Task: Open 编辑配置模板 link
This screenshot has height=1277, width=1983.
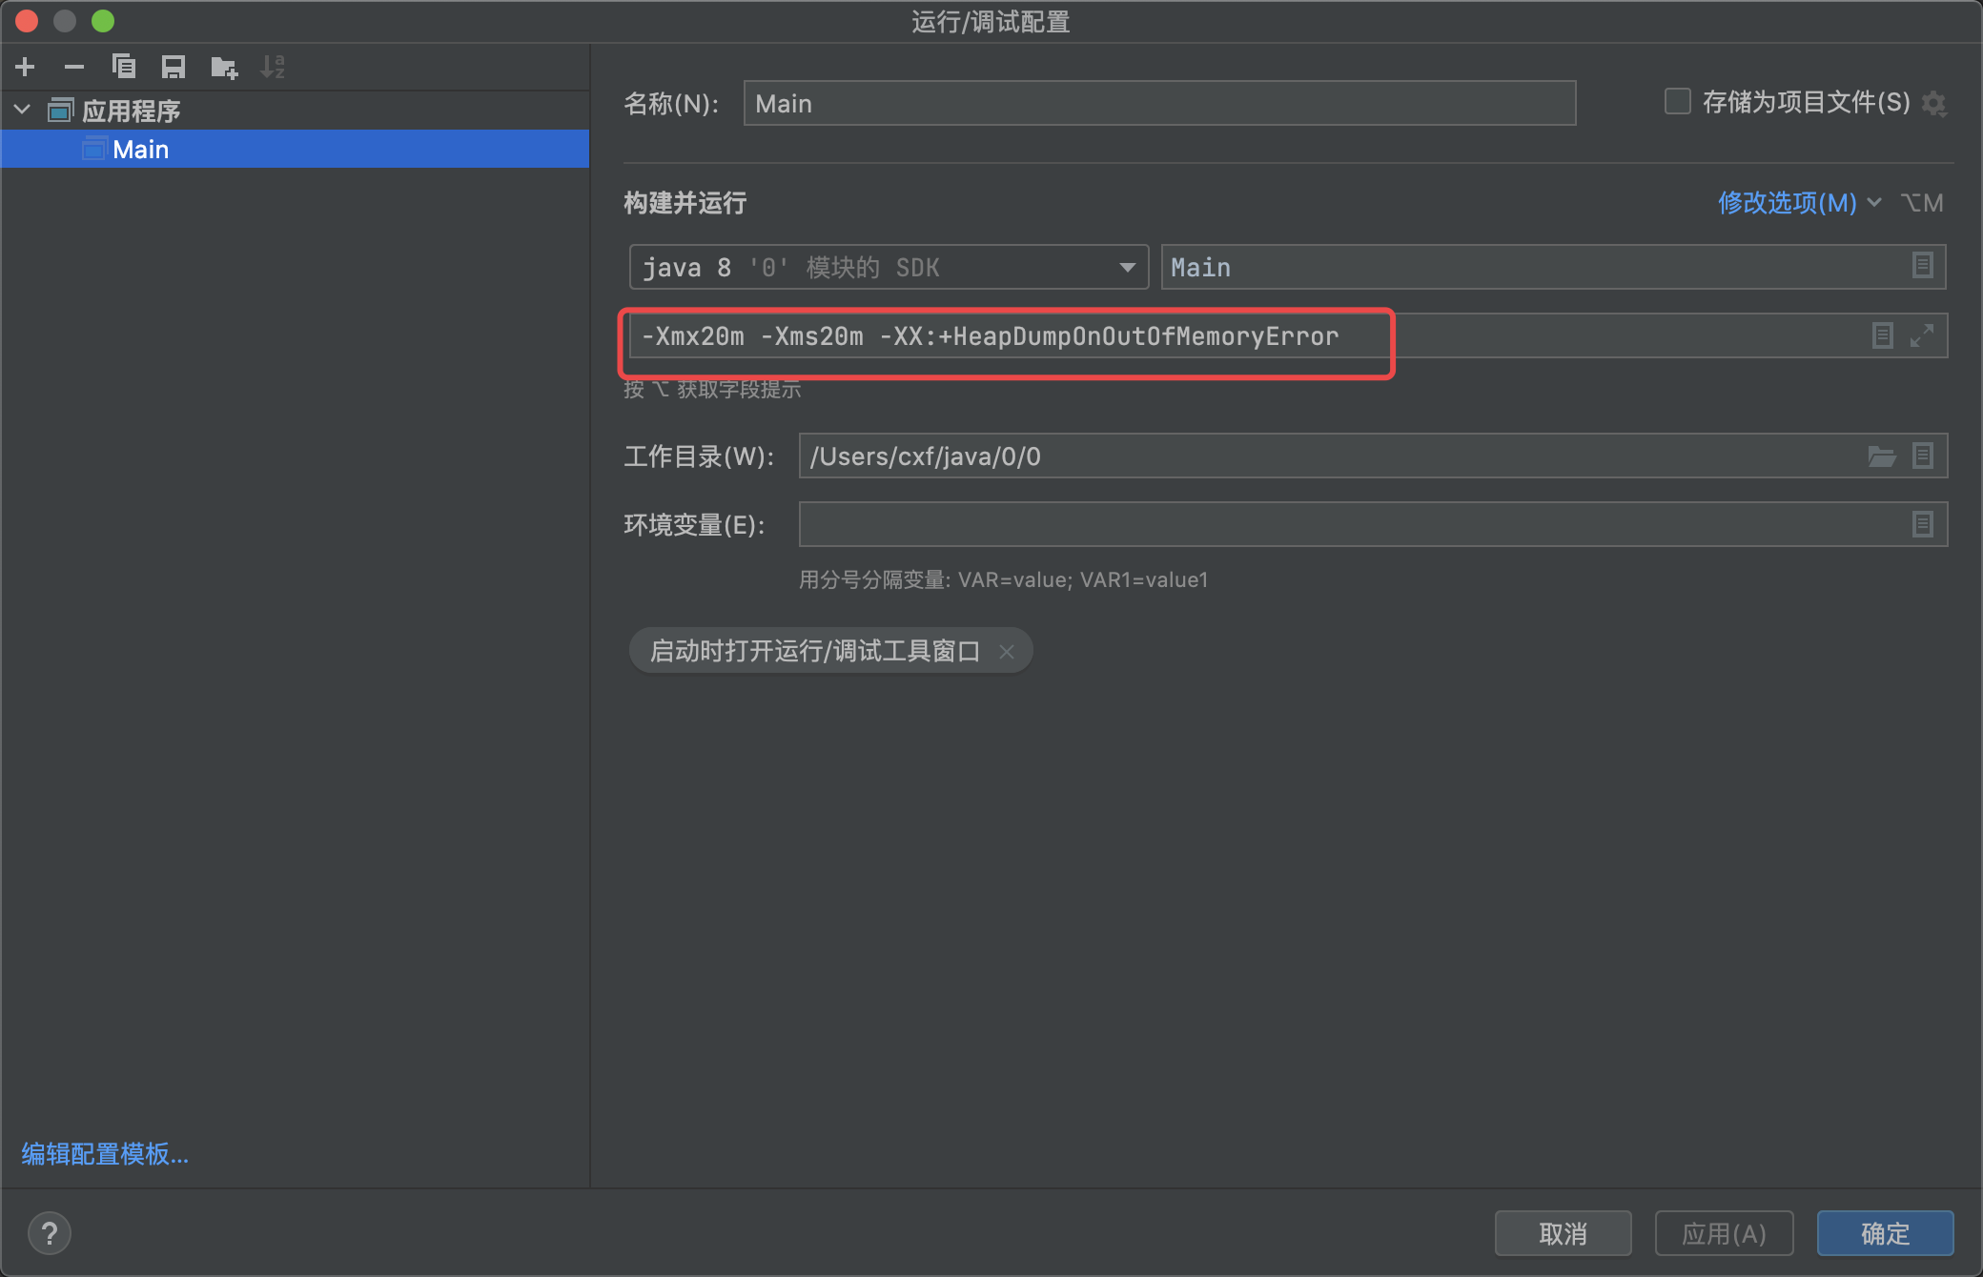Action: click(105, 1154)
